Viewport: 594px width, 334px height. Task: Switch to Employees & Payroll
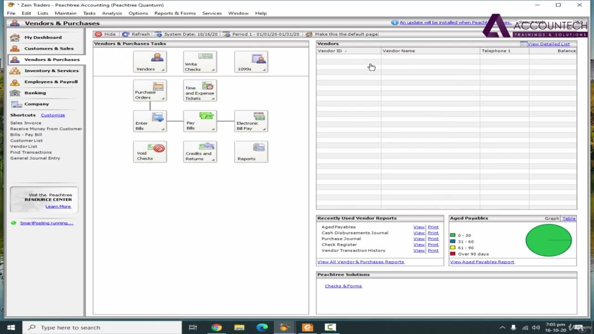pyautogui.click(x=51, y=82)
